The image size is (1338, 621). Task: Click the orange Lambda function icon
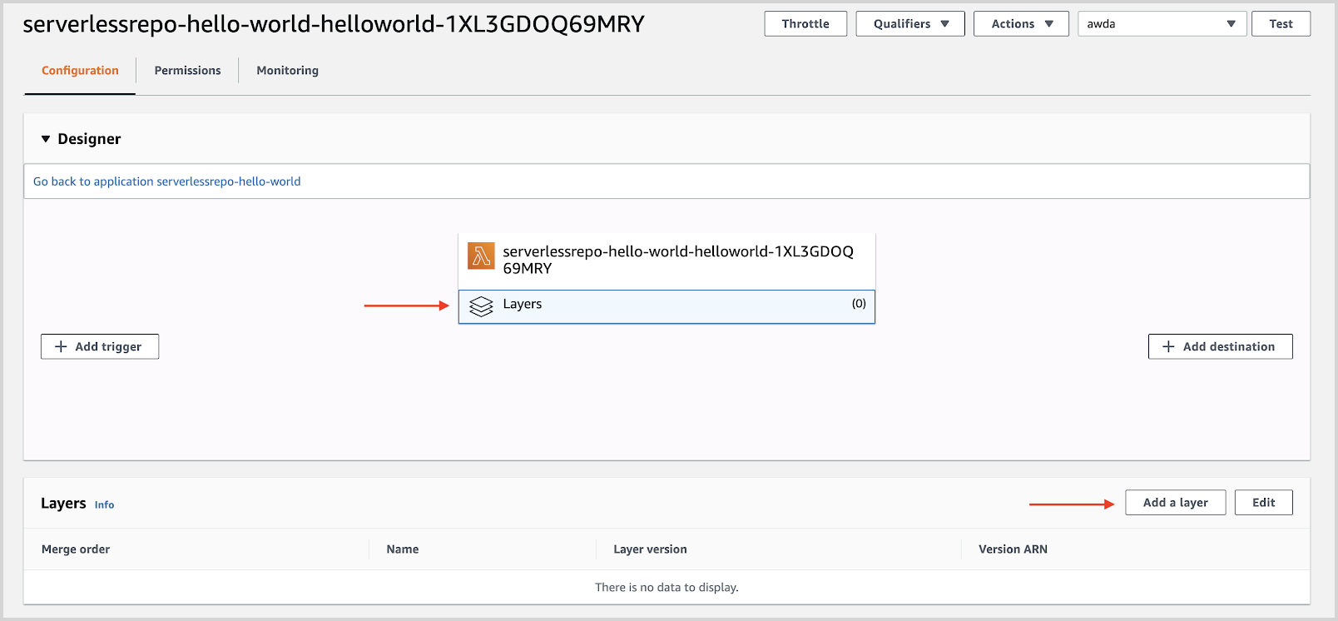pos(481,256)
